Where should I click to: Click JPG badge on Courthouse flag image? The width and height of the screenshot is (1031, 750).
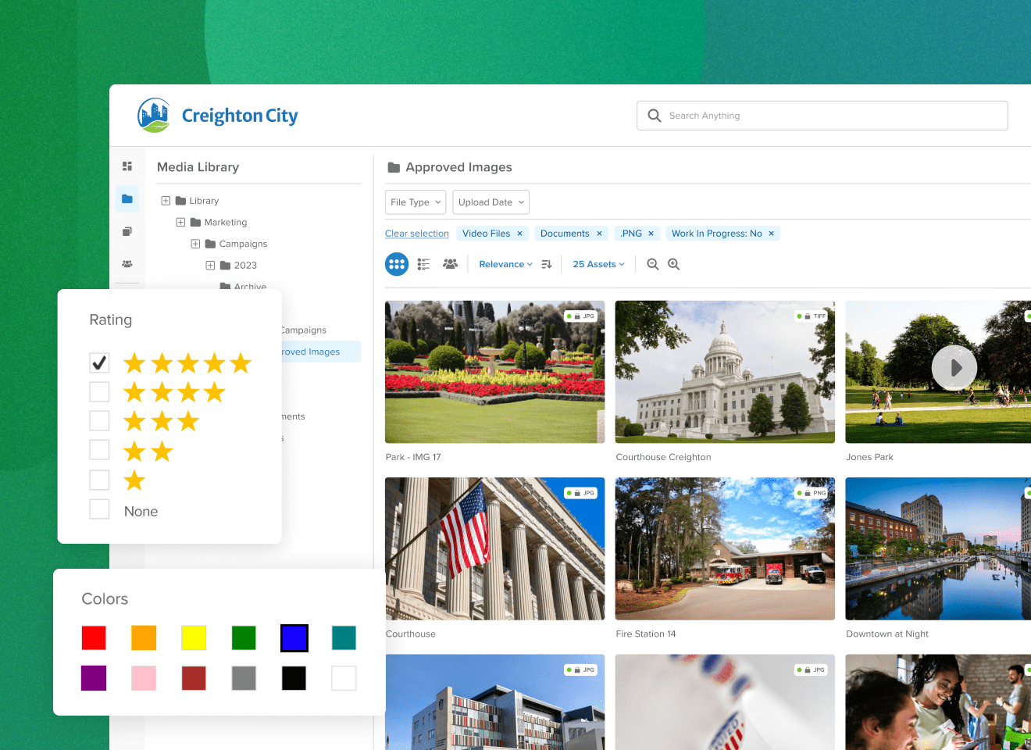click(581, 493)
